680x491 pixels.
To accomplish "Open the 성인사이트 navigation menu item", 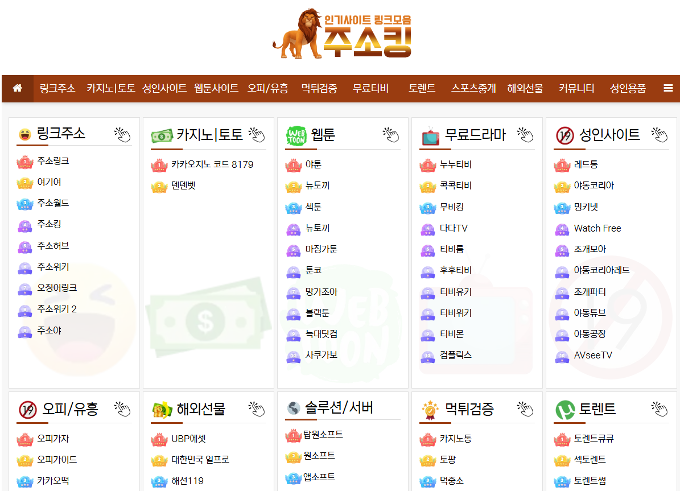I will pos(164,89).
